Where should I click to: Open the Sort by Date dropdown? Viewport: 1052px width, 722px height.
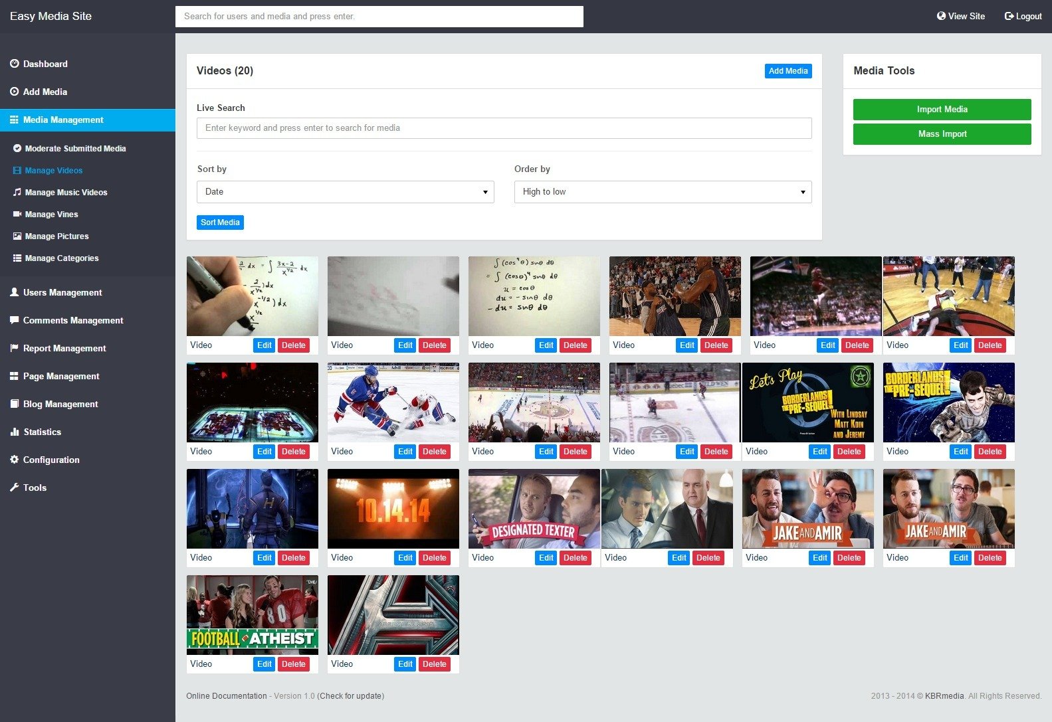click(x=346, y=192)
